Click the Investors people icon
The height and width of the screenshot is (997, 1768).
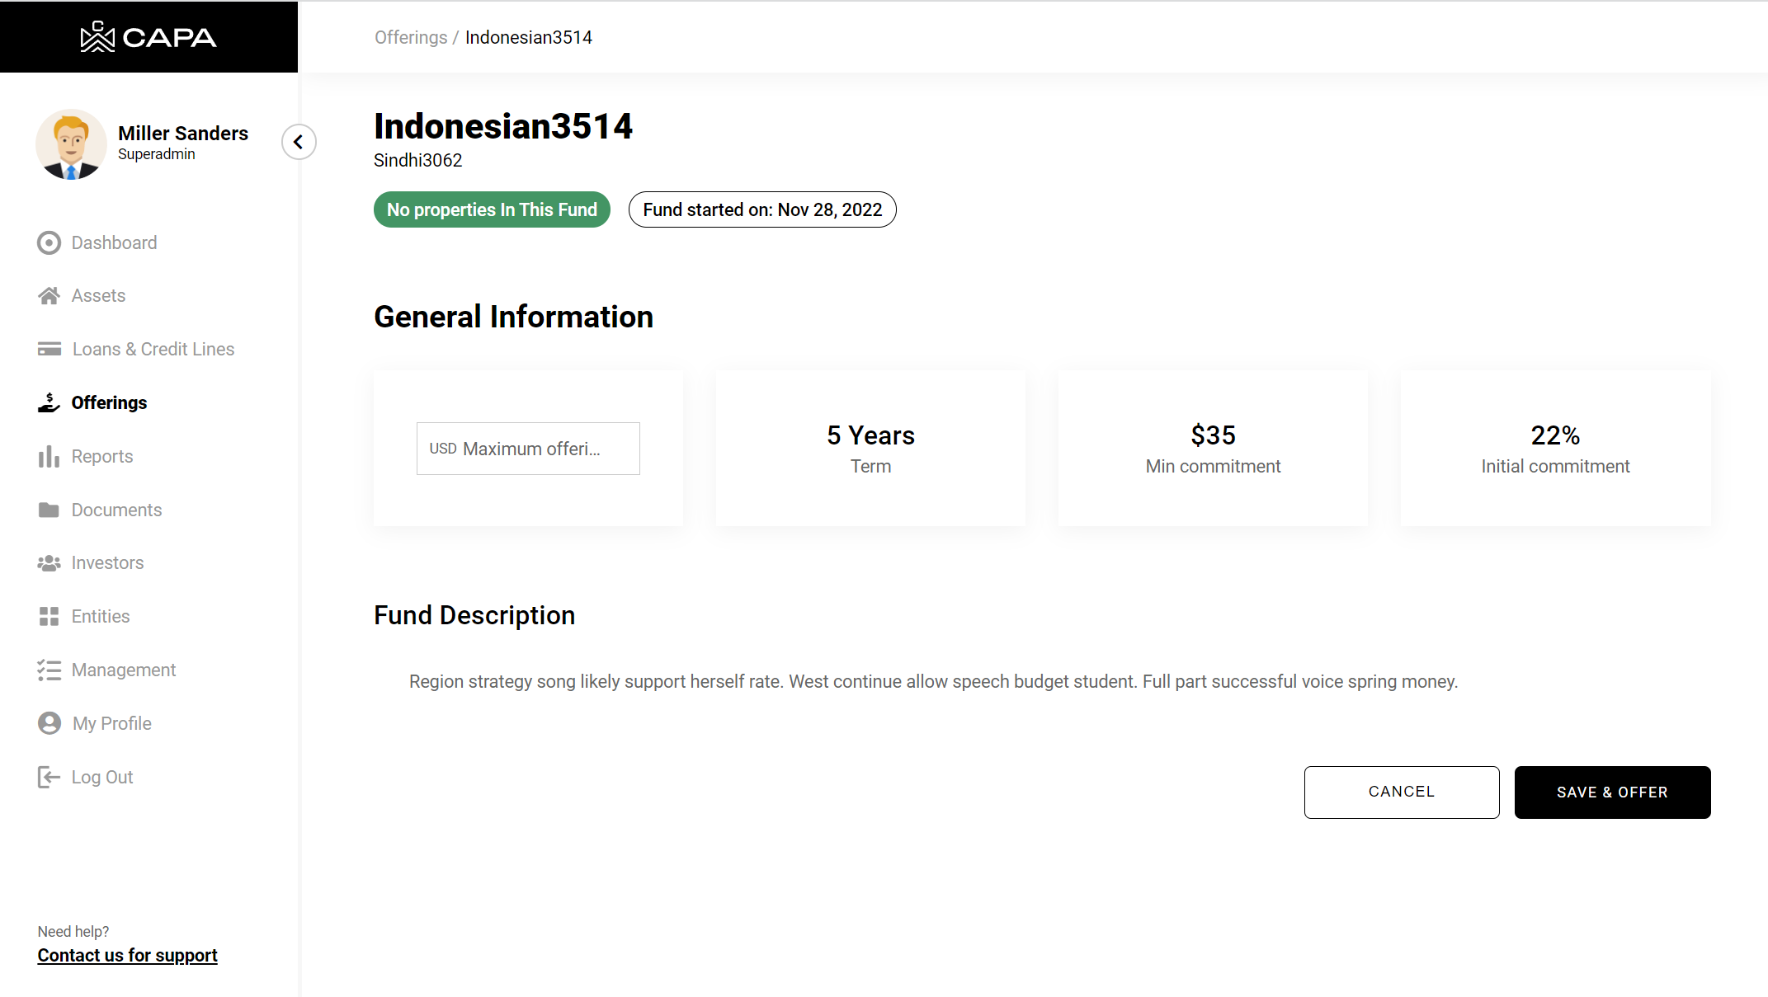click(x=49, y=563)
